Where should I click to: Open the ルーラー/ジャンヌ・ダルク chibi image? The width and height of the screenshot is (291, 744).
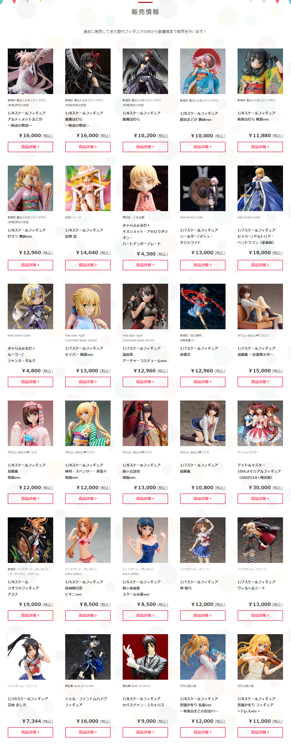pyautogui.click(x=30, y=306)
